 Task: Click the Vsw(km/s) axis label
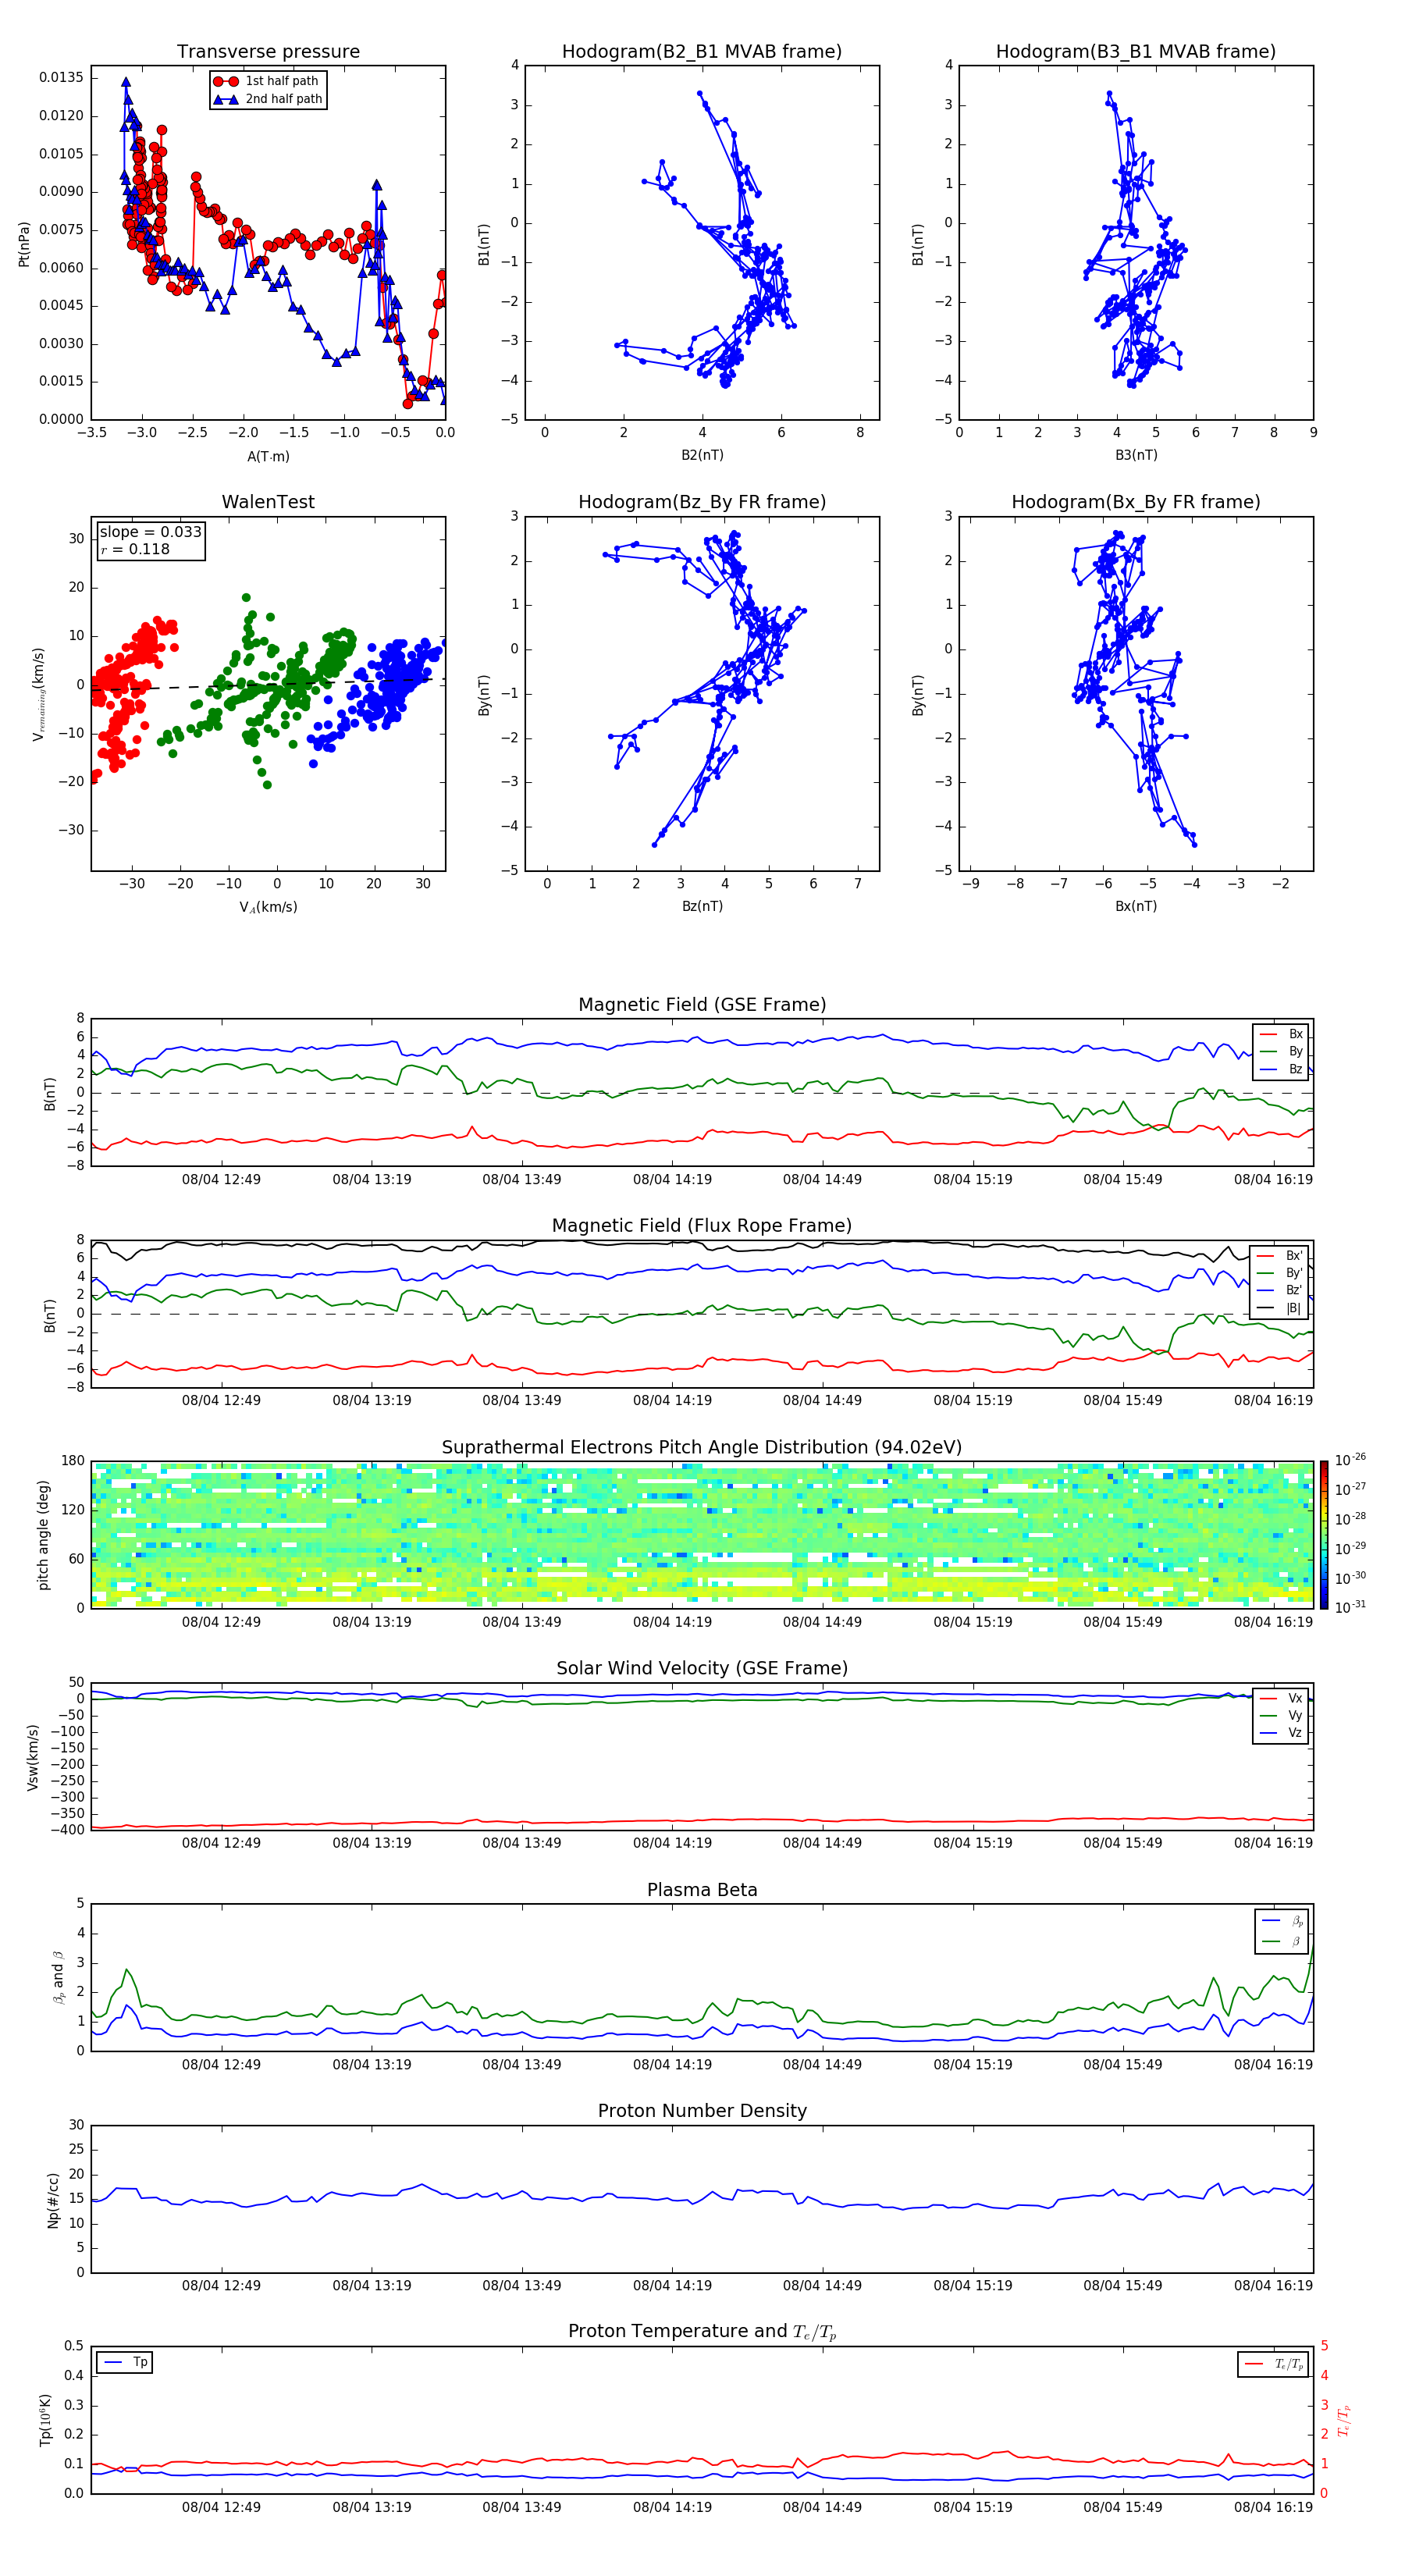point(32,1757)
